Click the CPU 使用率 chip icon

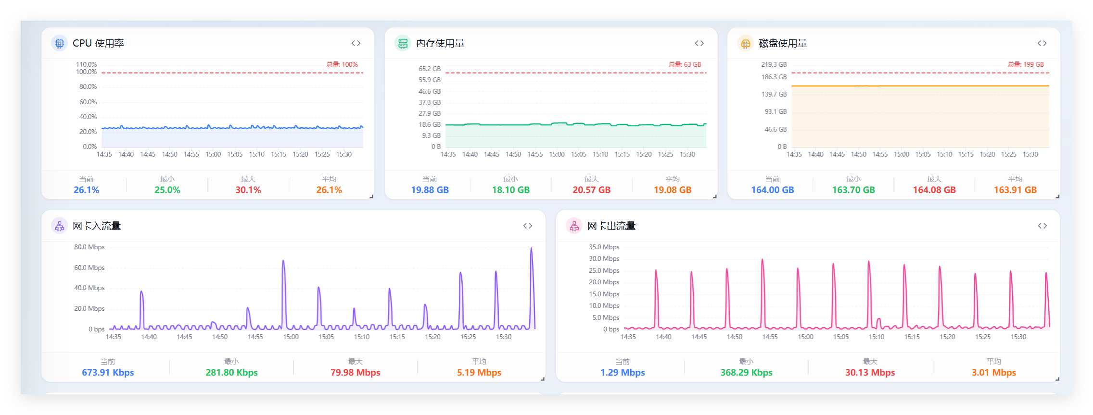tap(59, 43)
